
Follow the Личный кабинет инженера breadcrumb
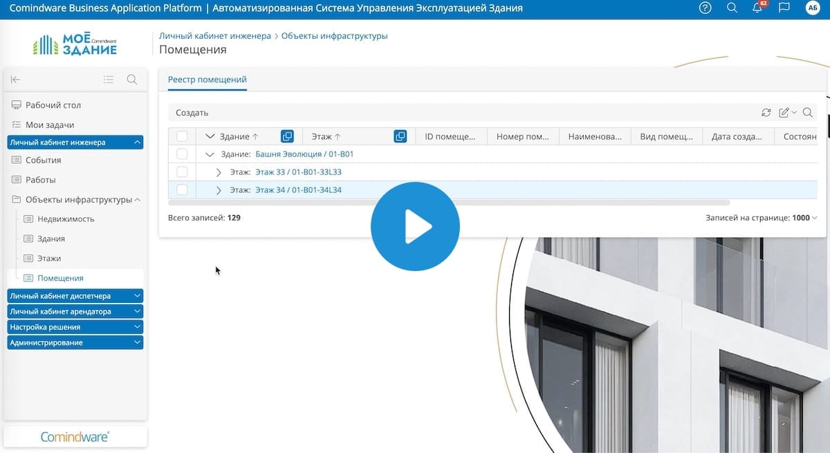[x=215, y=36]
